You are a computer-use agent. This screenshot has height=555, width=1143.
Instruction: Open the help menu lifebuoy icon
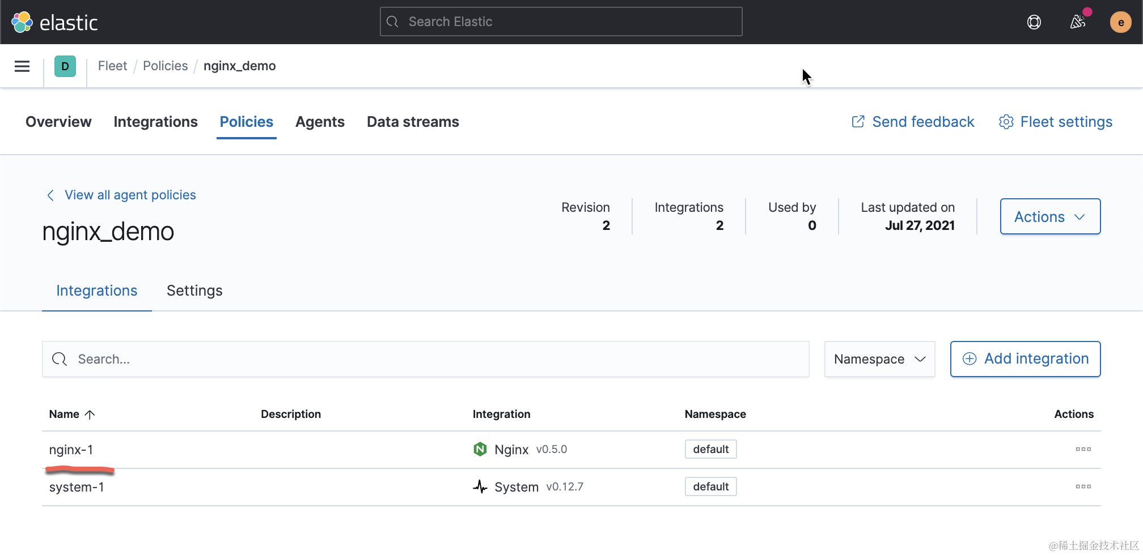(1034, 22)
